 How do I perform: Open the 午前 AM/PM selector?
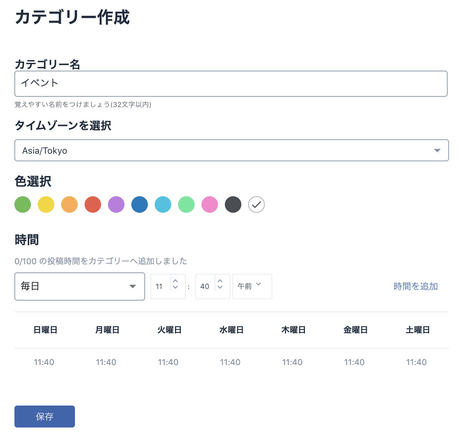point(252,286)
